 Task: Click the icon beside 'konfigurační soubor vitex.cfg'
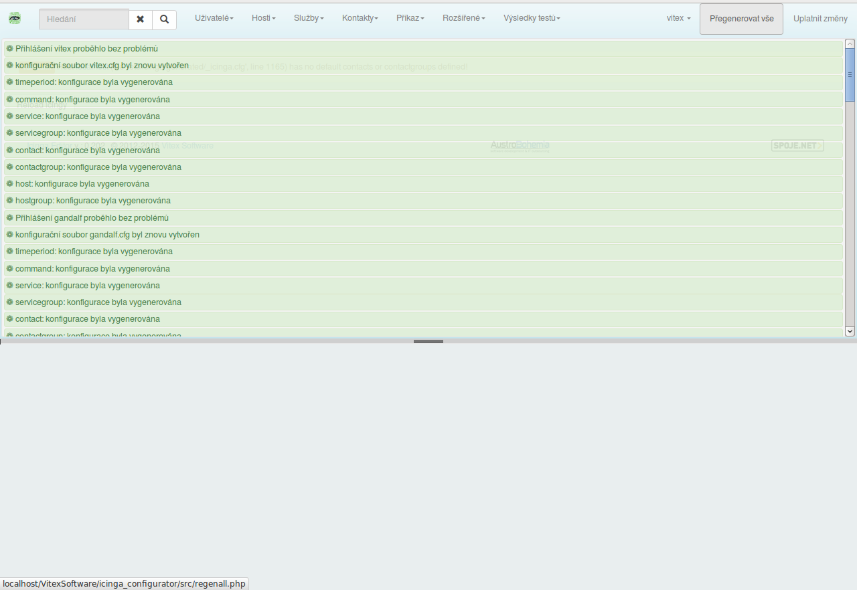tap(10, 65)
